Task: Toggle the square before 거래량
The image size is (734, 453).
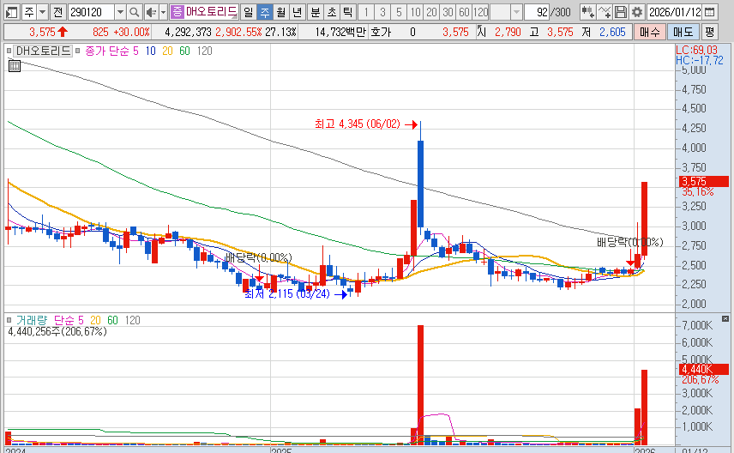Action: click(x=9, y=320)
